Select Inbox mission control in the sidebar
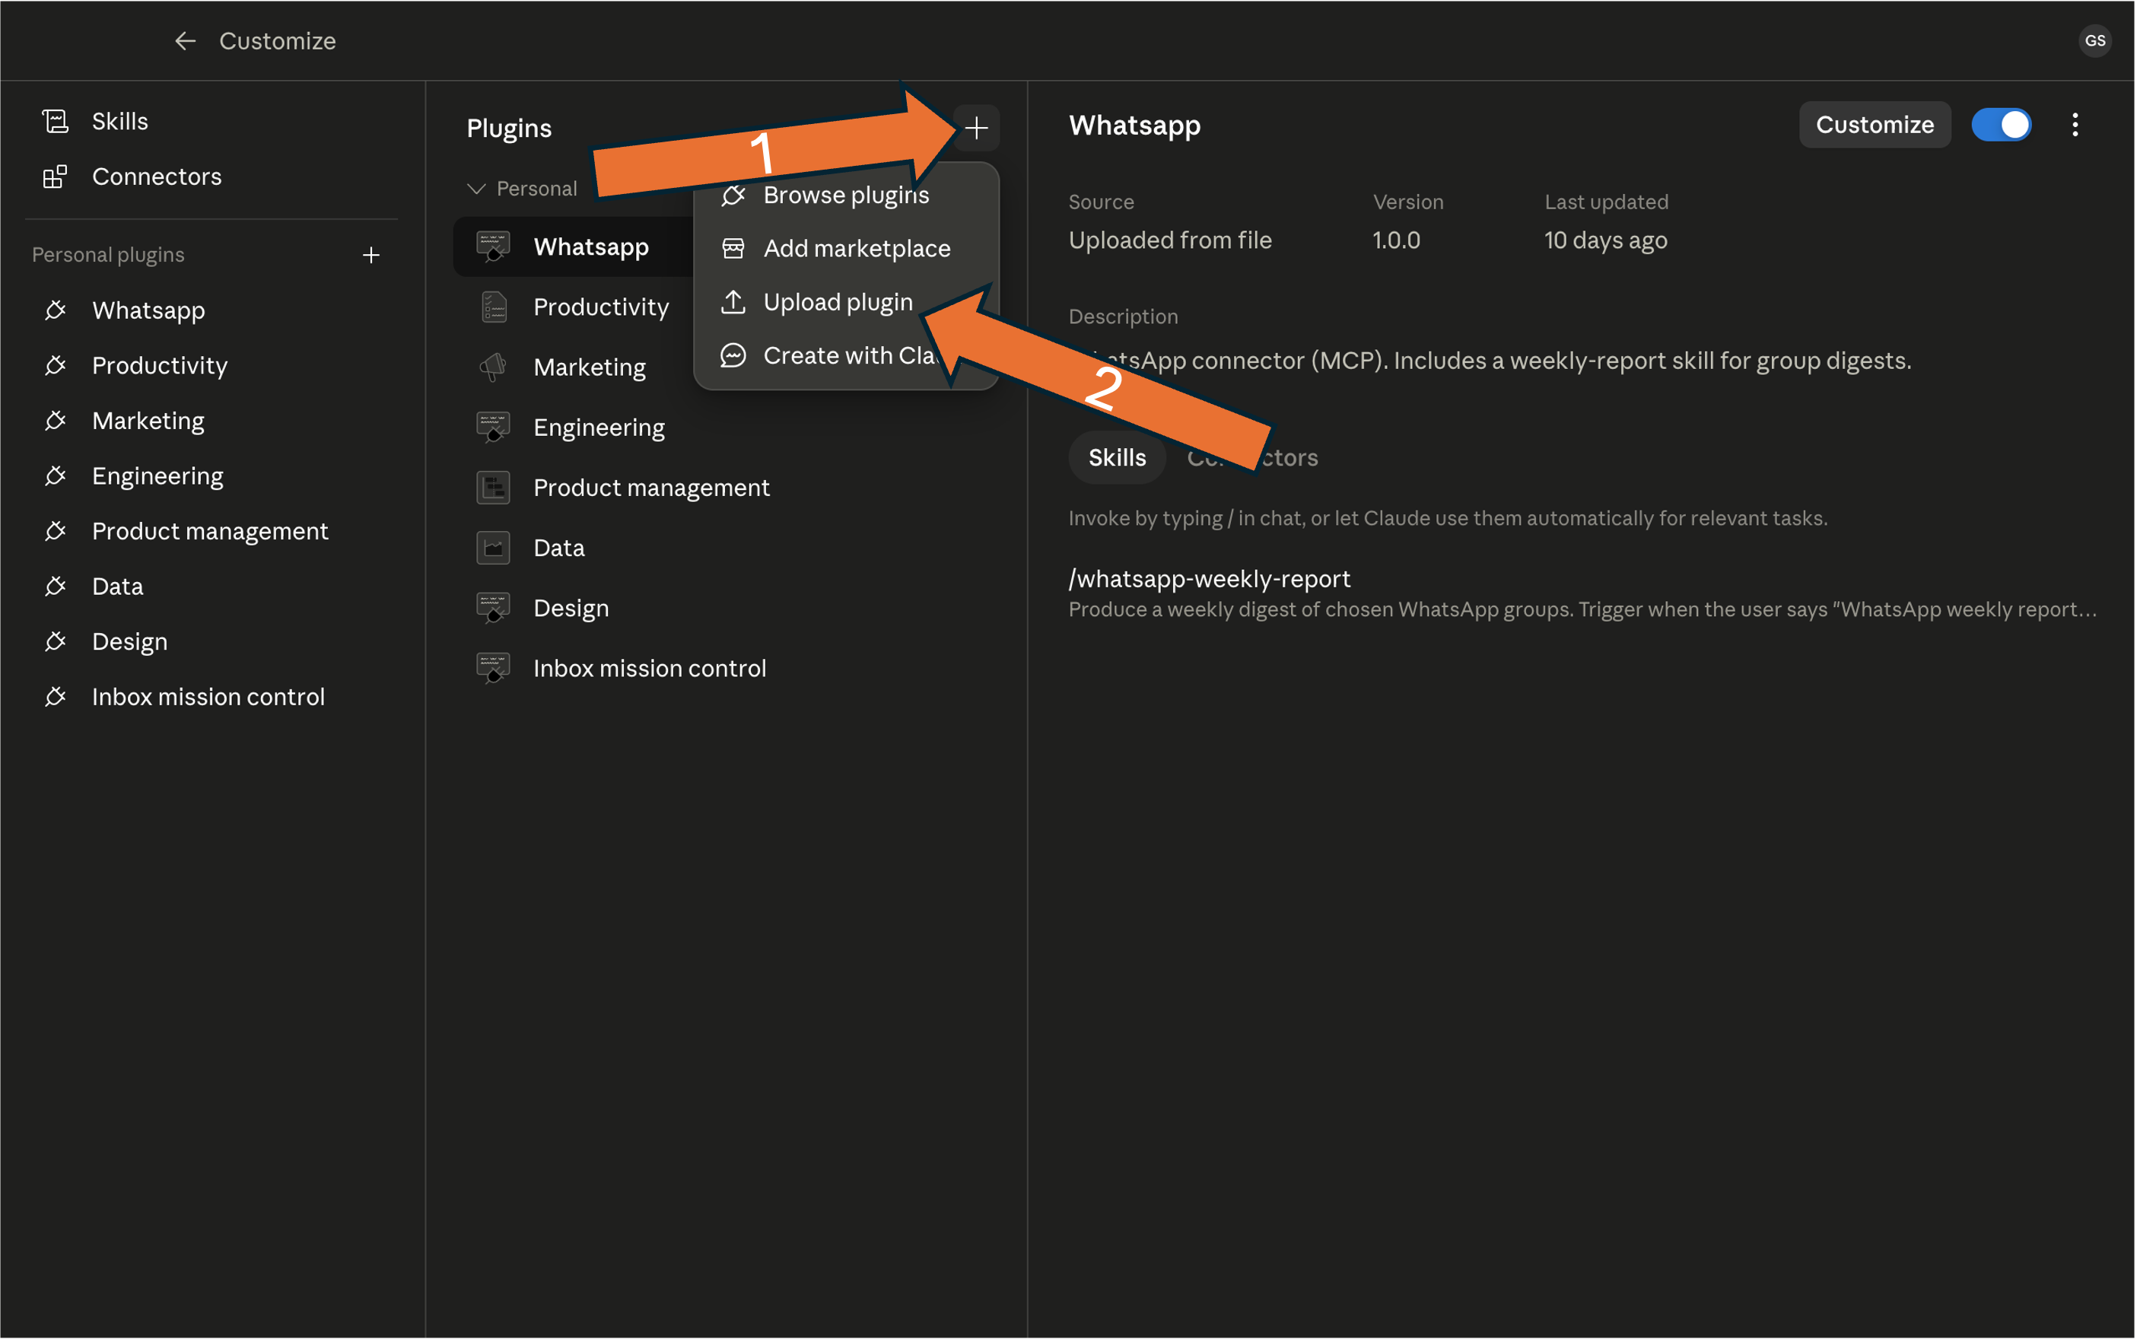Viewport: 2137px width, 1339px height. point(208,697)
